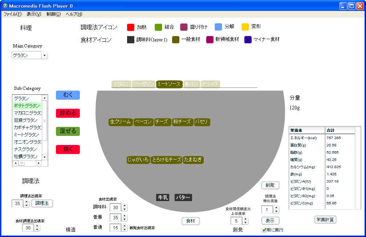Increase the 調理法出現率 stepper value
Image resolution: width=366 pixels, height=237 pixels.
pos(26,201)
